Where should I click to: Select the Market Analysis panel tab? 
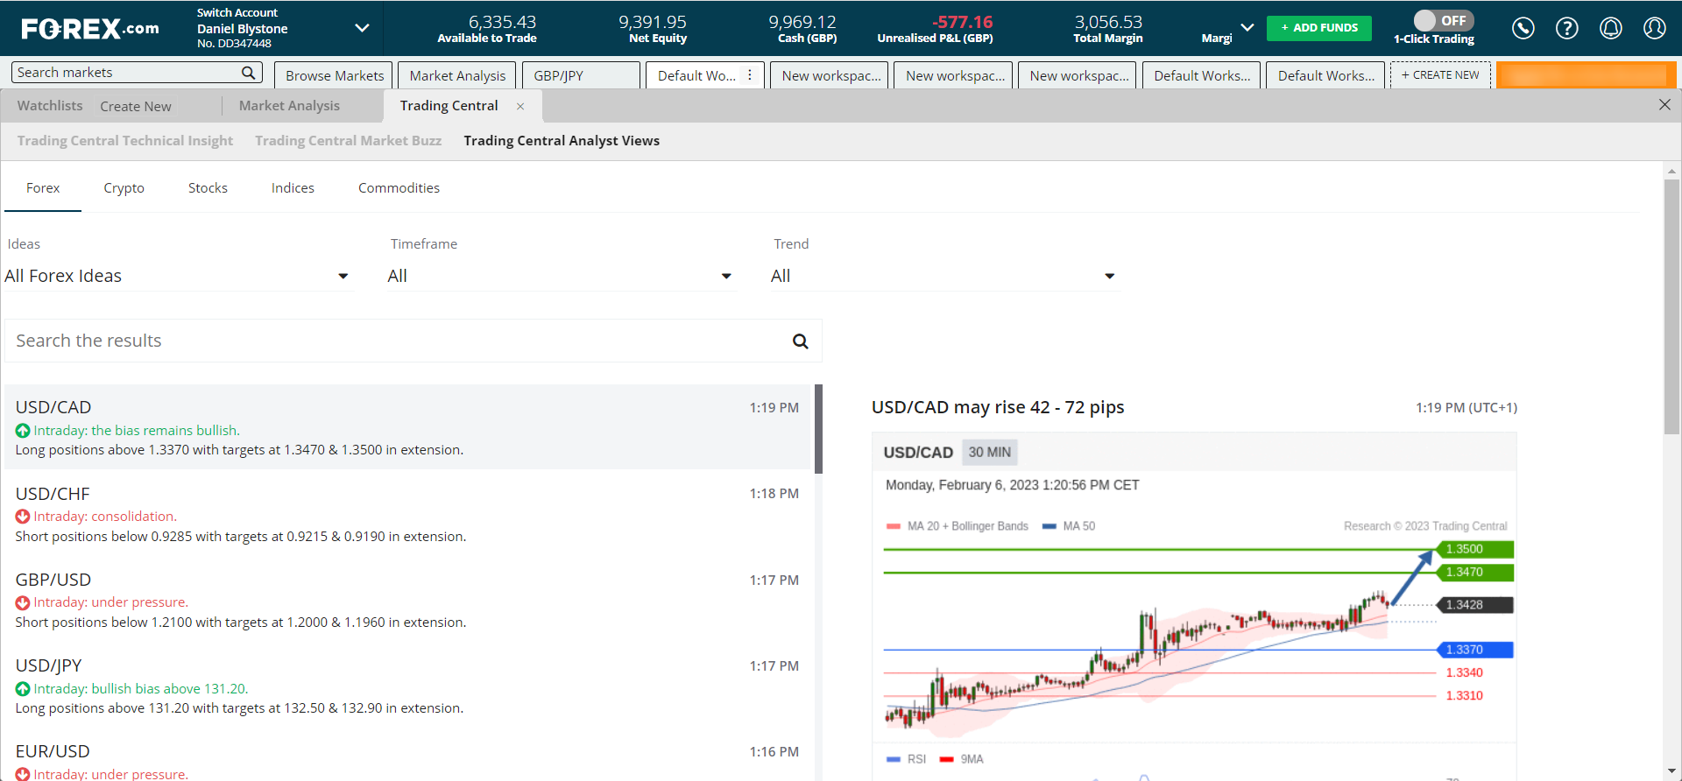click(289, 106)
